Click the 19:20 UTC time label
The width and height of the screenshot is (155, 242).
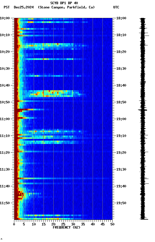pyautogui.click(x=121, y=153)
